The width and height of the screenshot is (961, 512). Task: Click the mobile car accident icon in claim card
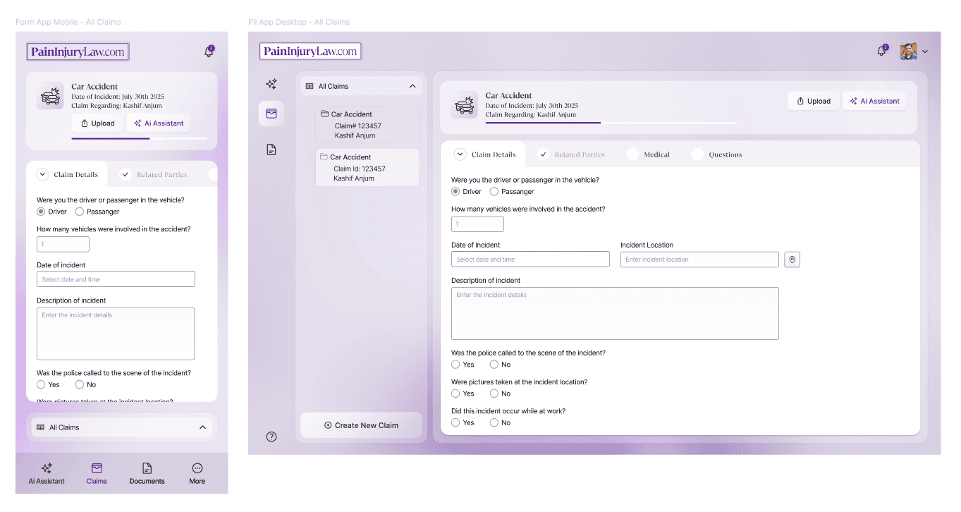50,97
